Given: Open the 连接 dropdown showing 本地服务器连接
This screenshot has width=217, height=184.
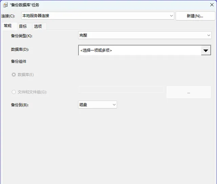Looking at the screenshot, I should pyautogui.click(x=98, y=16).
